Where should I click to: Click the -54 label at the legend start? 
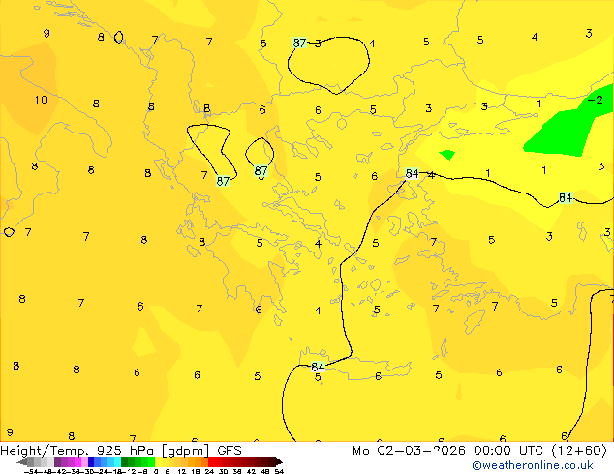coord(31,471)
